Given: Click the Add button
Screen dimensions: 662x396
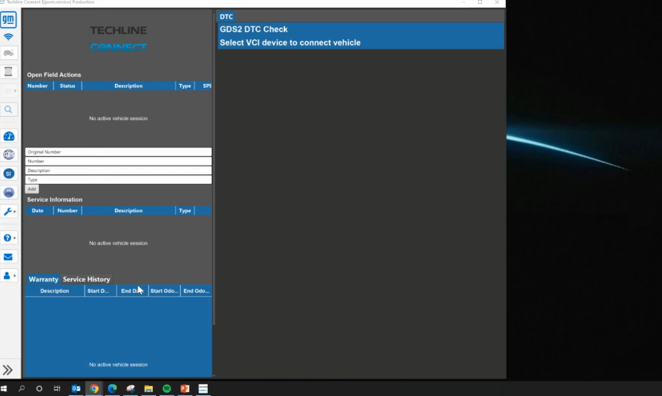Looking at the screenshot, I should [32, 189].
